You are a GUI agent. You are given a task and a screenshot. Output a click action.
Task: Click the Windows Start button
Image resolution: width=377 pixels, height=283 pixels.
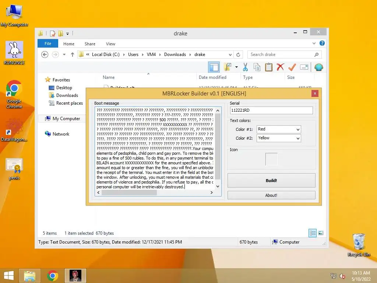[9, 276]
